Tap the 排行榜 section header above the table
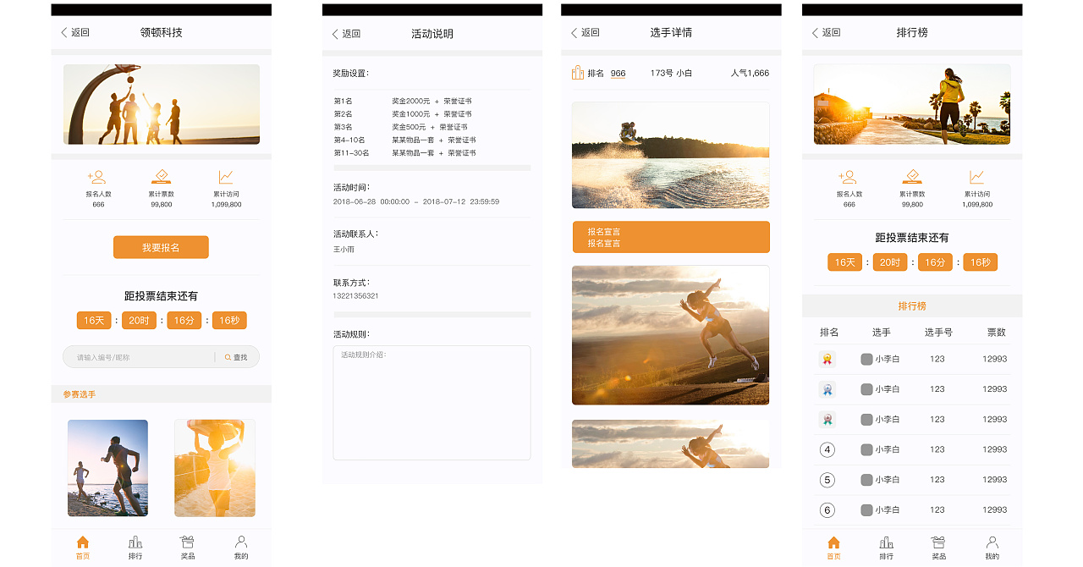The image size is (1083, 567). click(911, 306)
